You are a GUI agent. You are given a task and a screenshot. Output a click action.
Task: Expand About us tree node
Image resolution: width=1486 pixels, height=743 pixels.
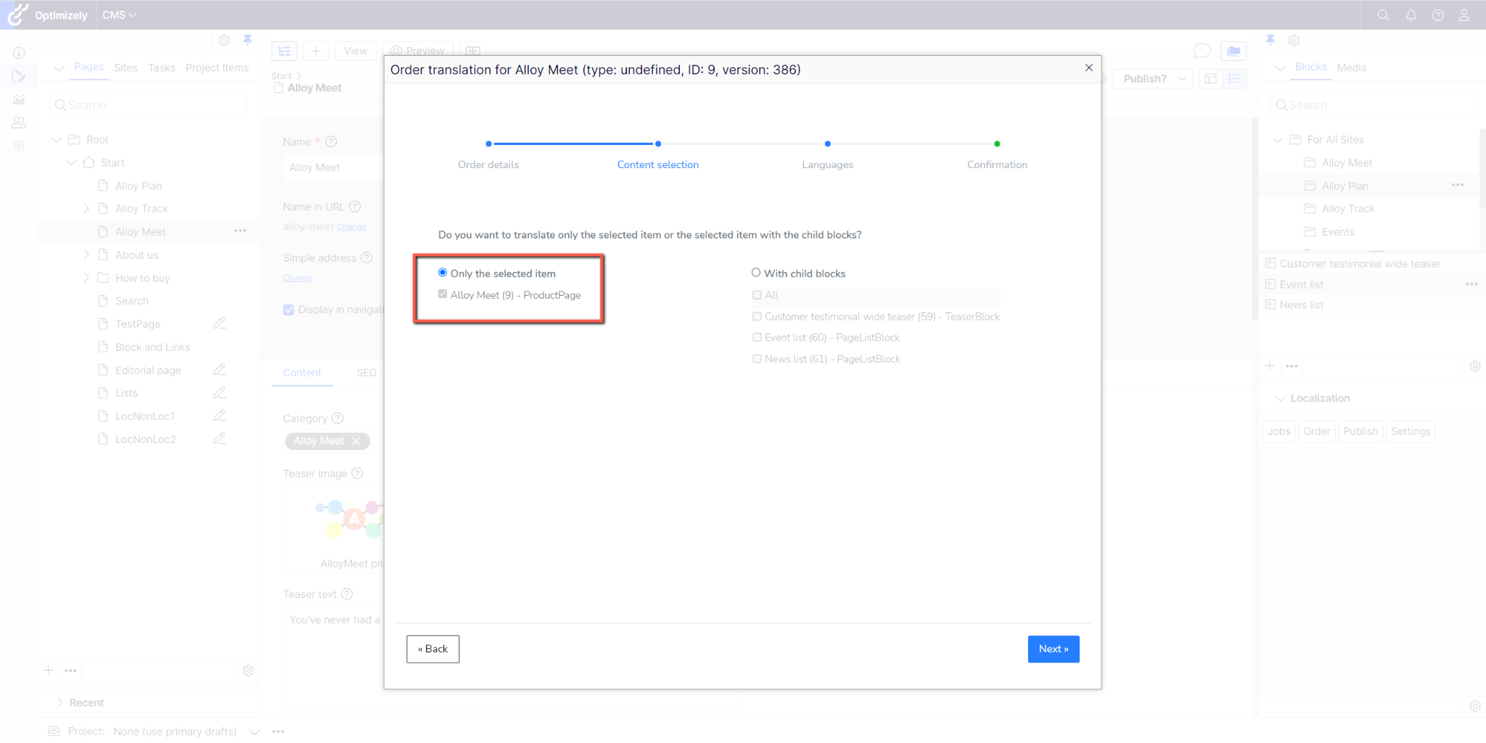[86, 255]
